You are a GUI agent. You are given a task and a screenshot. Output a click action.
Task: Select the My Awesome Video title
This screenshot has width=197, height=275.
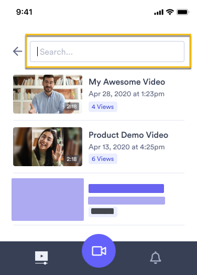(x=127, y=82)
